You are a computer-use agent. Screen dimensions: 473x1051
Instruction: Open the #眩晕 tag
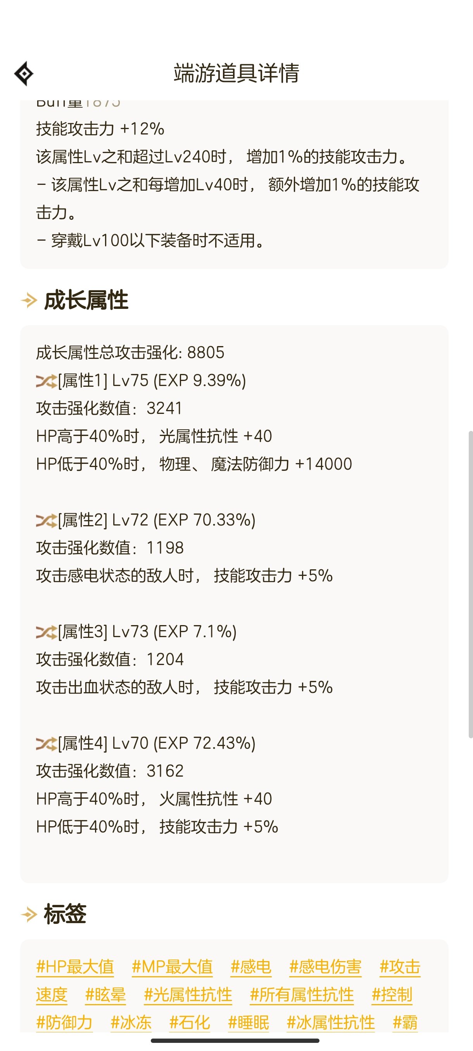pos(105,995)
